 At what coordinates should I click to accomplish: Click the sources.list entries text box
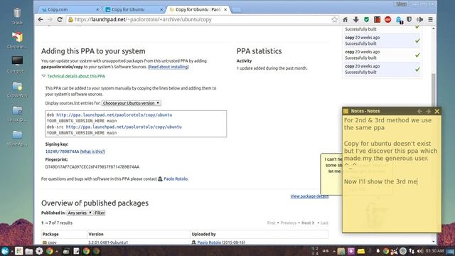pyautogui.click(x=136, y=124)
